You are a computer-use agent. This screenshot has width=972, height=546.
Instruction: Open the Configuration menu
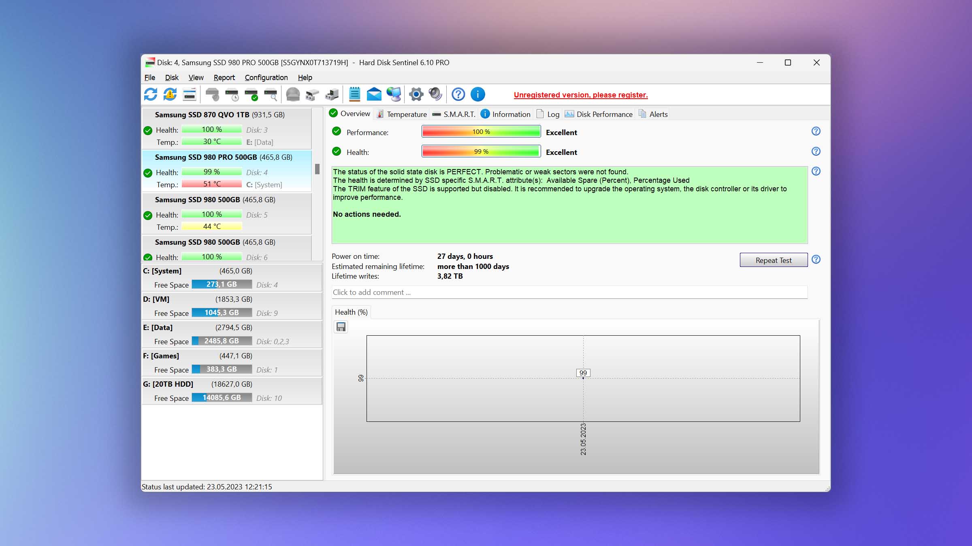pos(266,78)
